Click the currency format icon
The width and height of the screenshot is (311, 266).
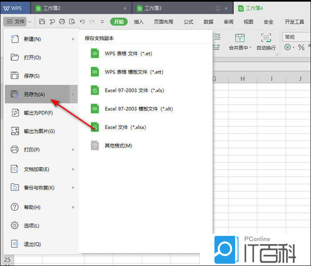(x=288, y=47)
